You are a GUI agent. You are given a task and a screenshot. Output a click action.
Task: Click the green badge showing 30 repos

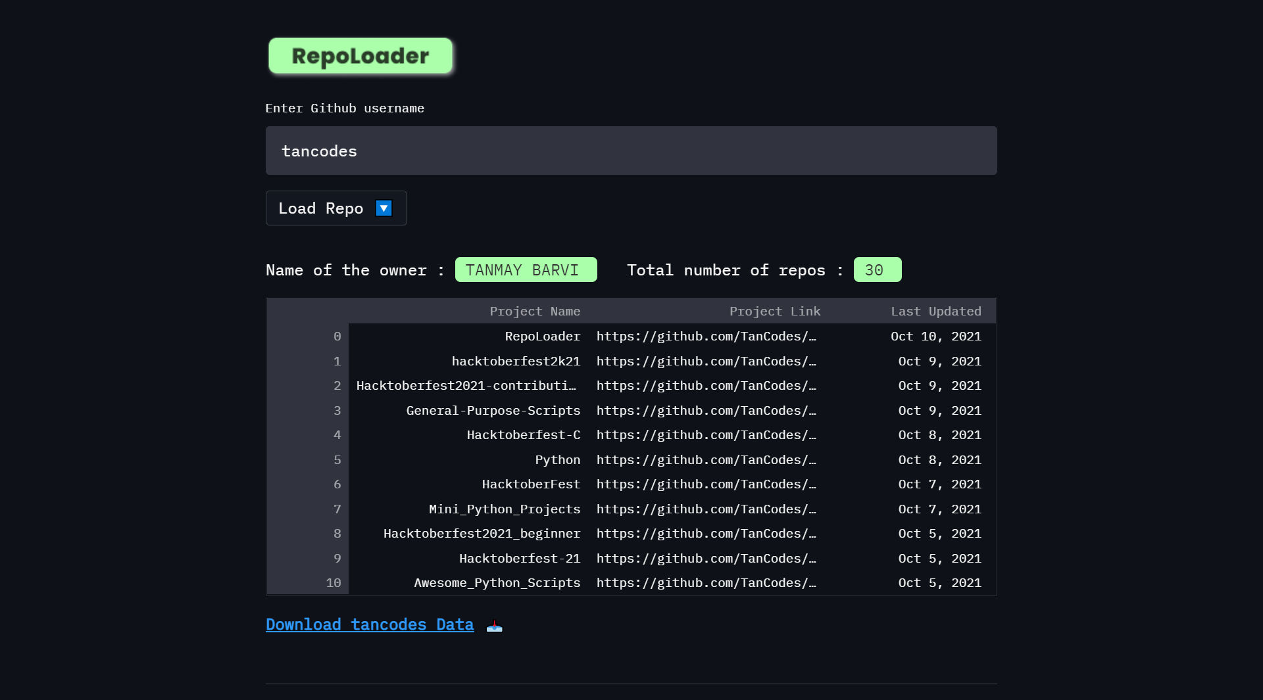[877, 269]
